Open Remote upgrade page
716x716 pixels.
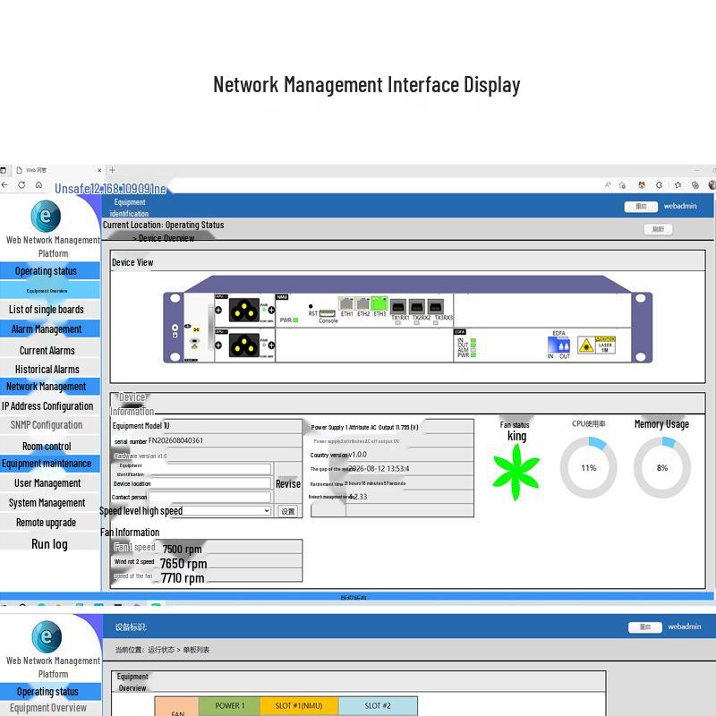tap(50, 523)
